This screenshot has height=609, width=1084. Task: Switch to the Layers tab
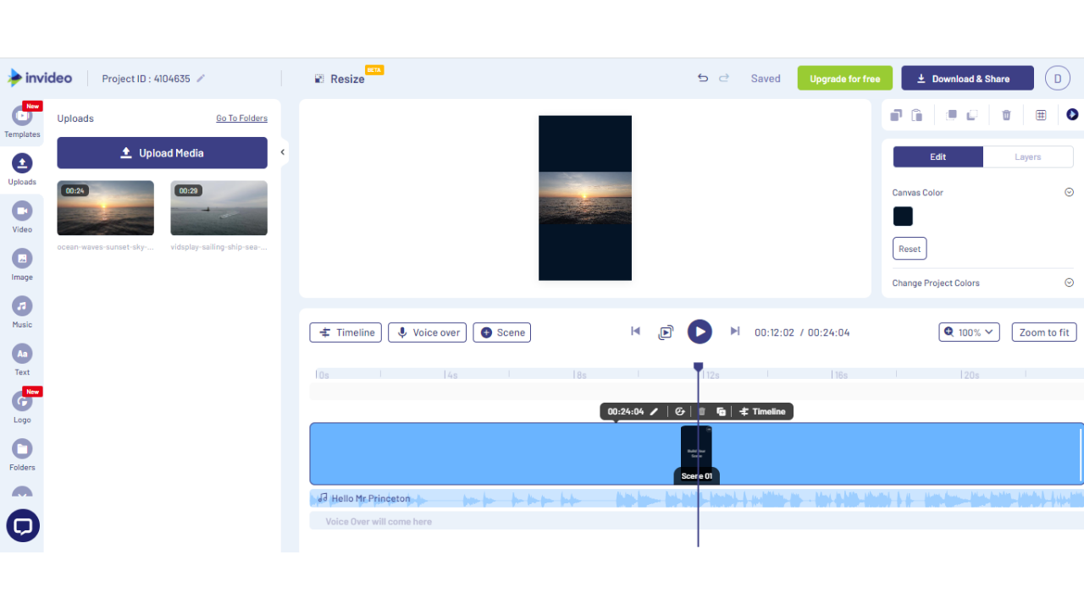pyautogui.click(x=1027, y=156)
